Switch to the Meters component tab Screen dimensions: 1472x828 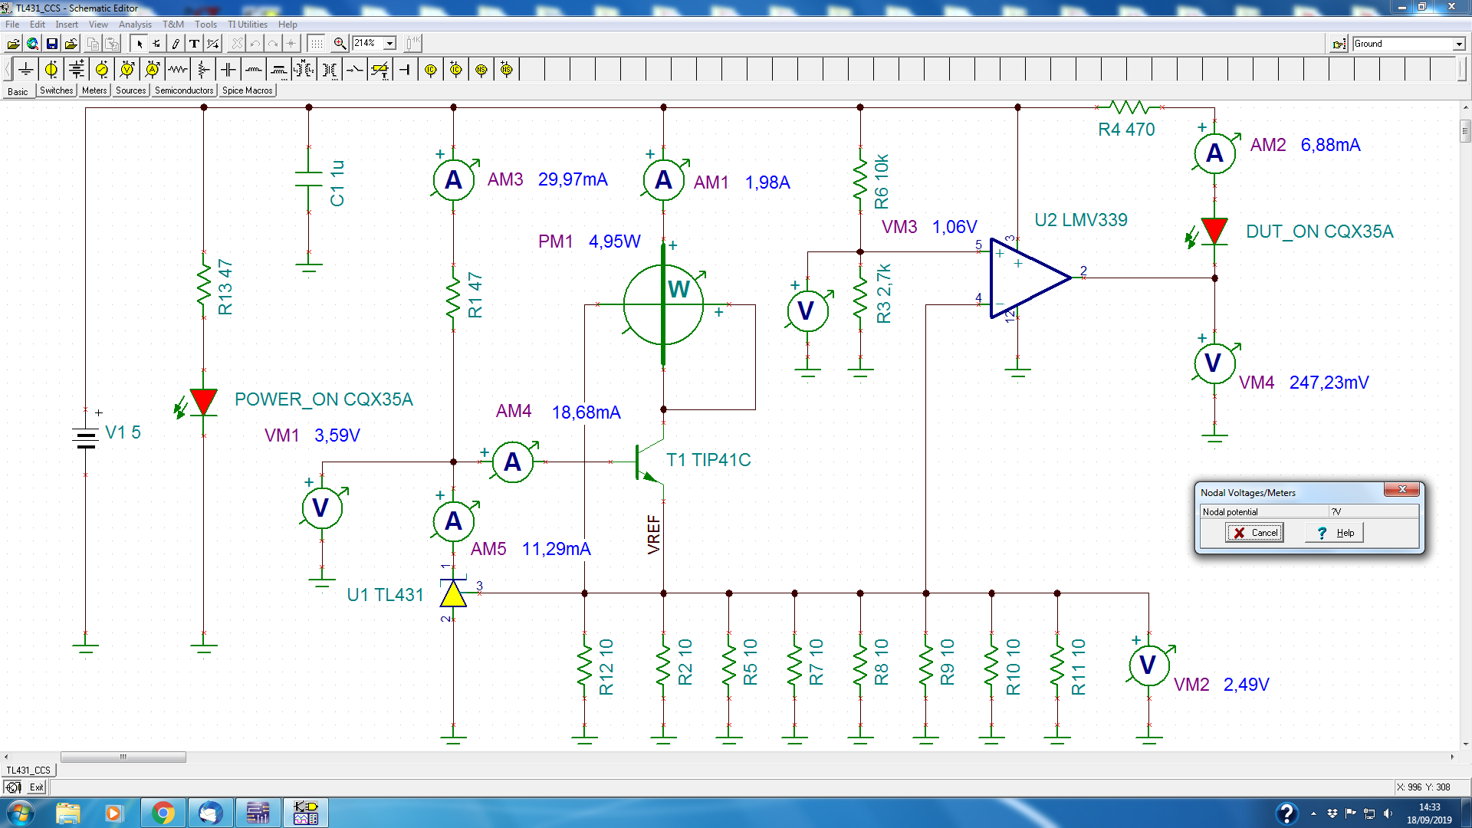pos(94,90)
